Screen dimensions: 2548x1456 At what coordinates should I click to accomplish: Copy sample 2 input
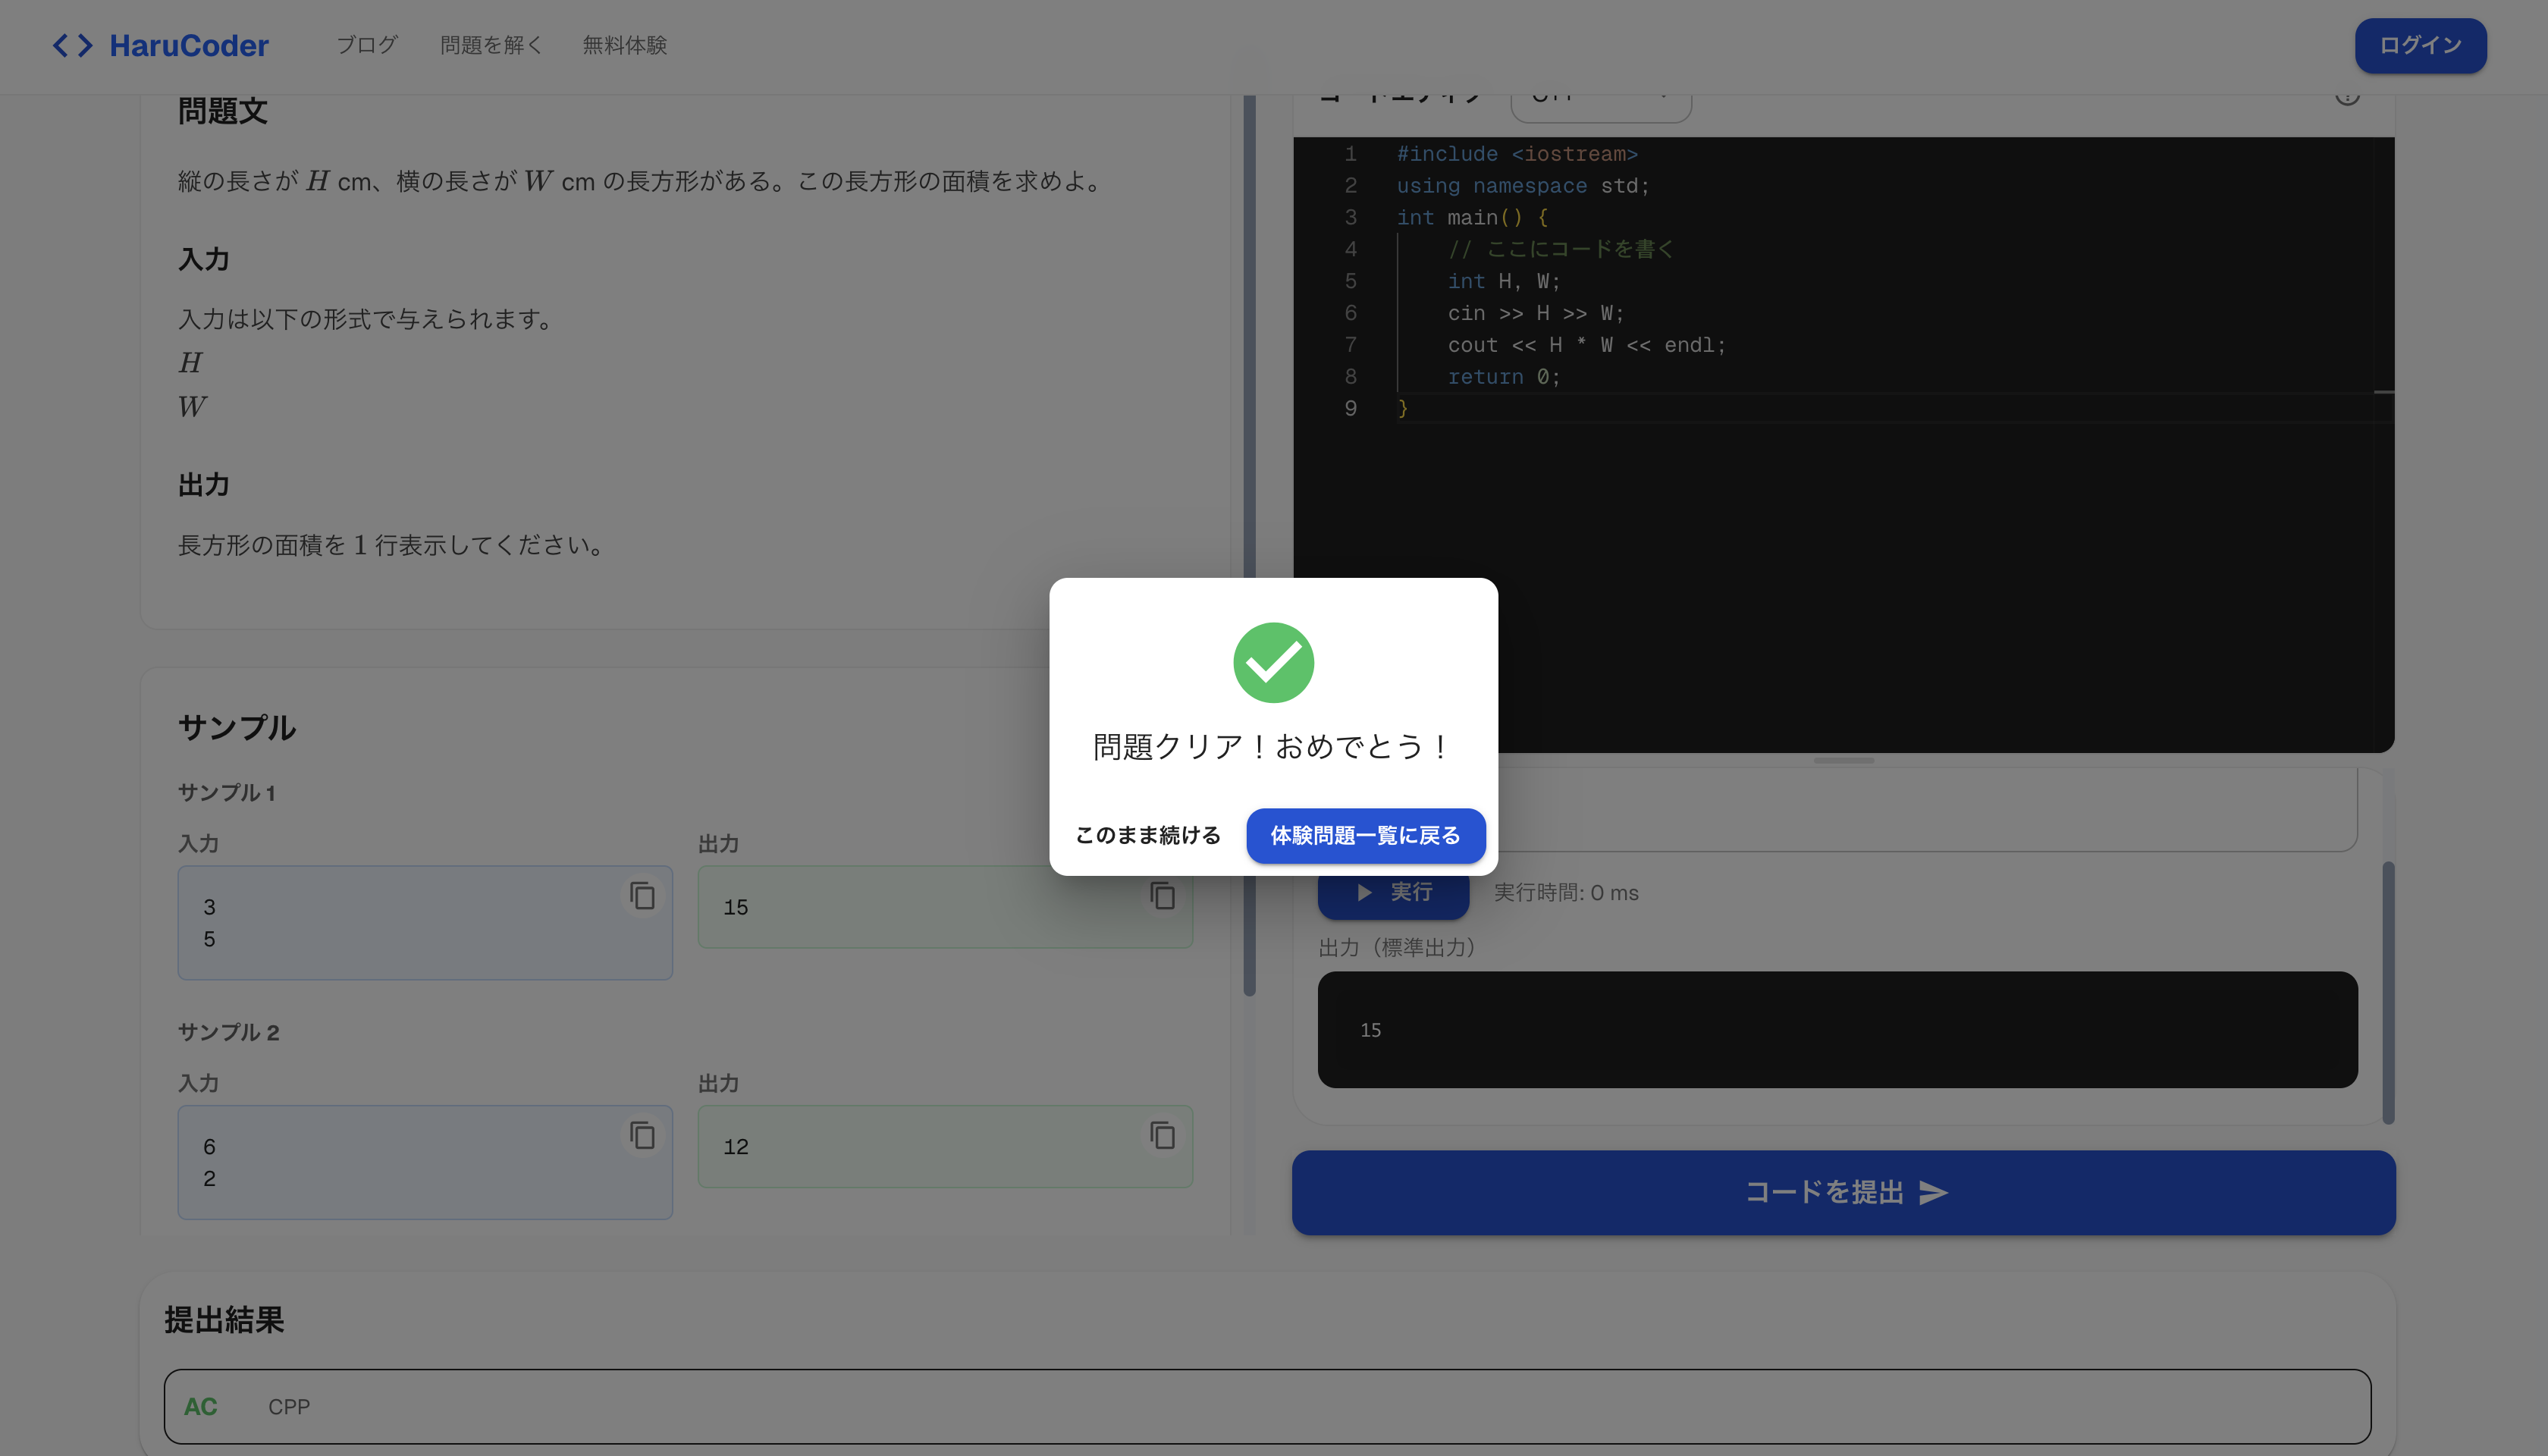click(642, 1135)
